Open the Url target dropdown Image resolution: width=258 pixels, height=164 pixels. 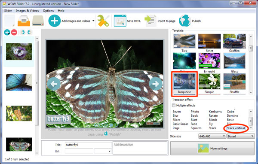point(103,151)
